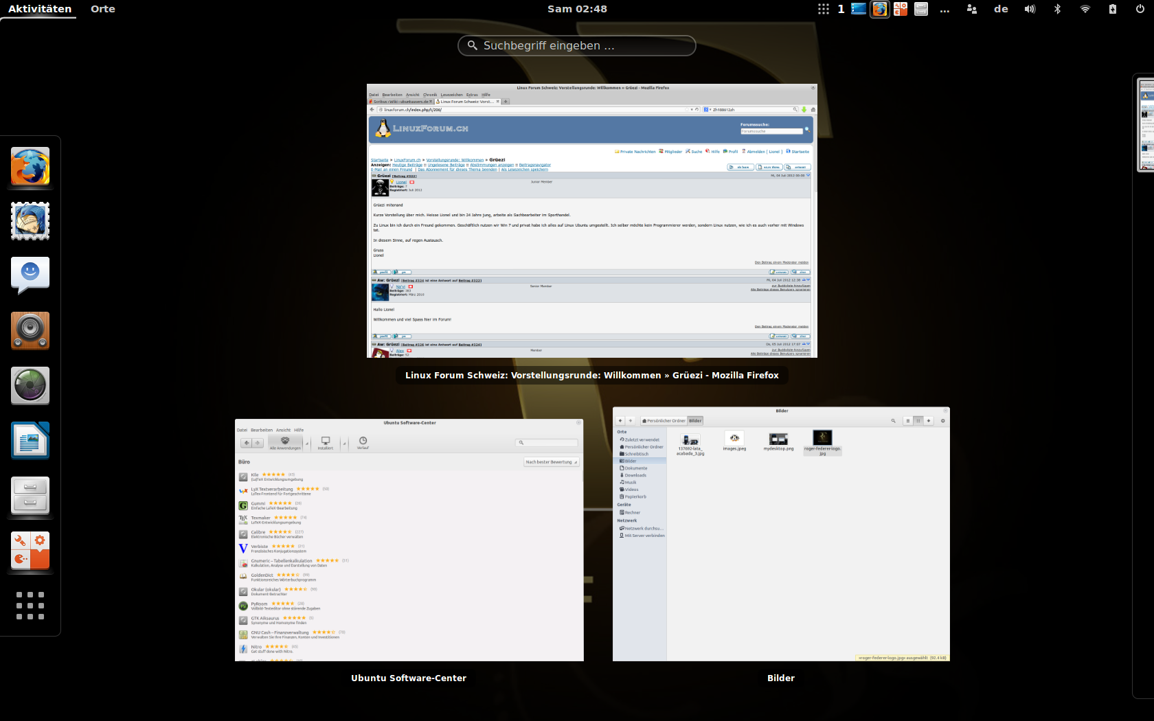Click the Aktivitäten button
This screenshot has width=1154, height=721.
click(40, 9)
